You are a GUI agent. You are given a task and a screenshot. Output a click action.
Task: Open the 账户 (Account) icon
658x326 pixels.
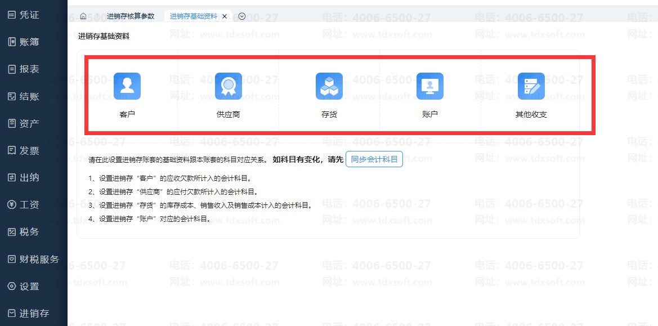[430, 86]
